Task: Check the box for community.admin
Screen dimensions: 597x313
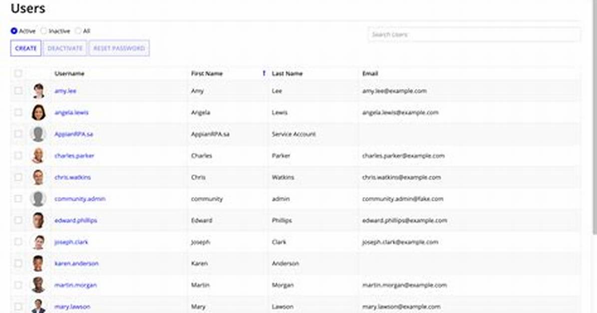Action: (18, 198)
